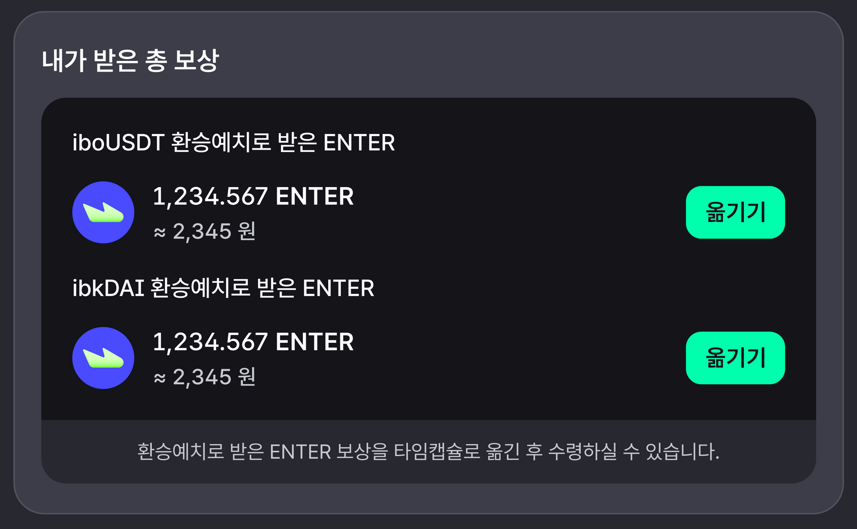Move iboUSDT rewards with 옮기기 button
857x529 pixels.
click(x=735, y=212)
